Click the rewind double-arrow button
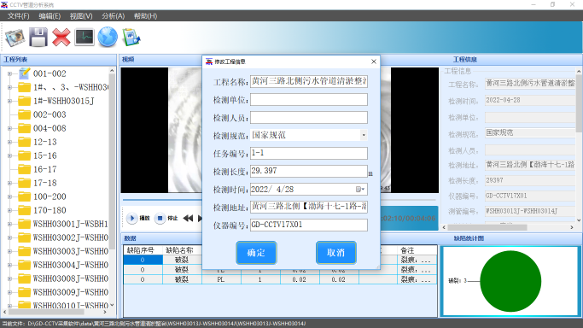Image resolution: width=583 pixels, height=328 pixels. (x=188, y=219)
